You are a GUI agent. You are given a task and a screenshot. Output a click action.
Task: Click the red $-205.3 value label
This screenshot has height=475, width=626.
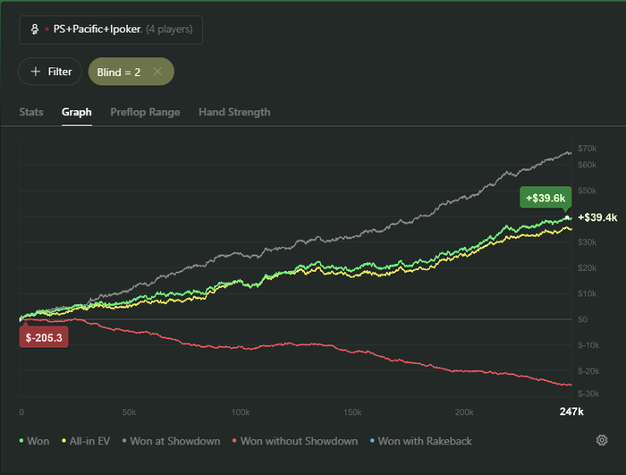point(43,337)
